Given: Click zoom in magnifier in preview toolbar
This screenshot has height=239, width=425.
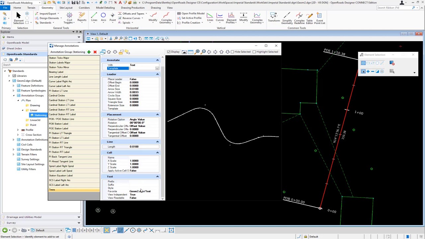Looking at the screenshot, I should 198,52.
